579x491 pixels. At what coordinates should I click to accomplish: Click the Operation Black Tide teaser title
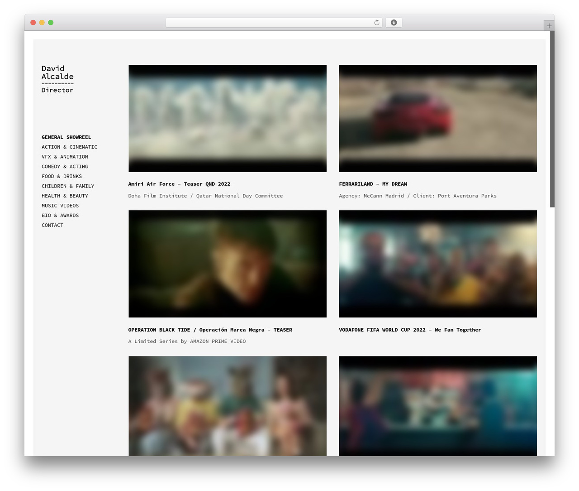(210, 330)
